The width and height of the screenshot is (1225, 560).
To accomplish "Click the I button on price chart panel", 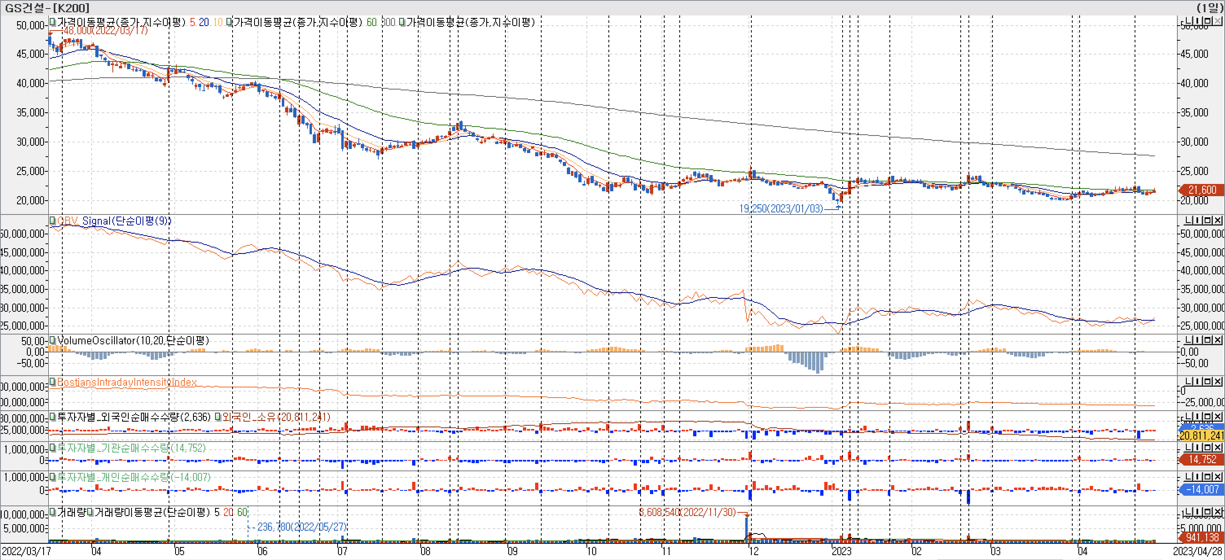I will [x=1198, y=21].
